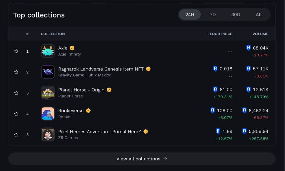Viewport: 285px width, 171px height.
Task: Open the Ronkeverse gorilla avatar thumbnail
Action: point(48,114)
